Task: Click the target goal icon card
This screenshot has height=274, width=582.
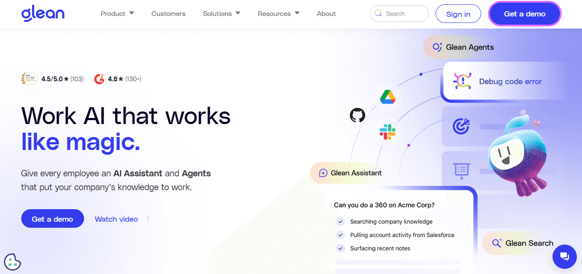Action: (461, 126)
